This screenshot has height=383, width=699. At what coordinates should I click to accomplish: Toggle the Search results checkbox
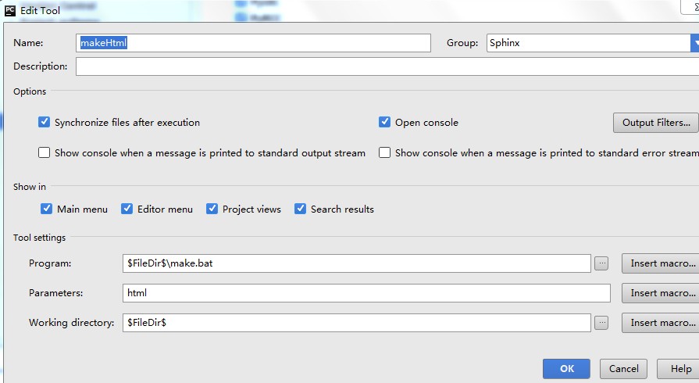[300, 209]
